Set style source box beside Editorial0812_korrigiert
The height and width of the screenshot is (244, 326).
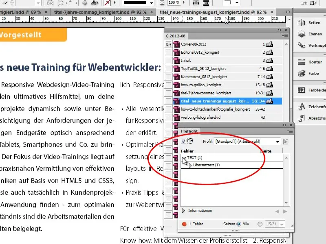[x=168, y=52]
